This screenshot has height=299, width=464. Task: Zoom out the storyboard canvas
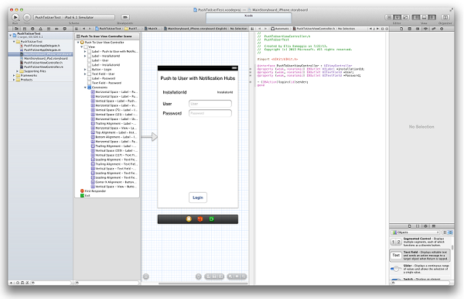click(x=230, y=277)
